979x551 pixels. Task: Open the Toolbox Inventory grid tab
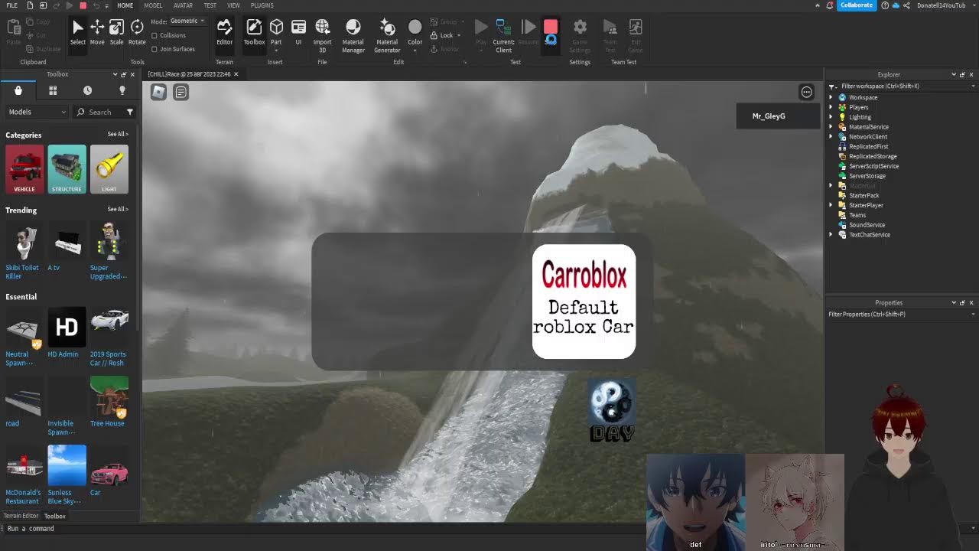pyautogui.click(x=53, y=90)
